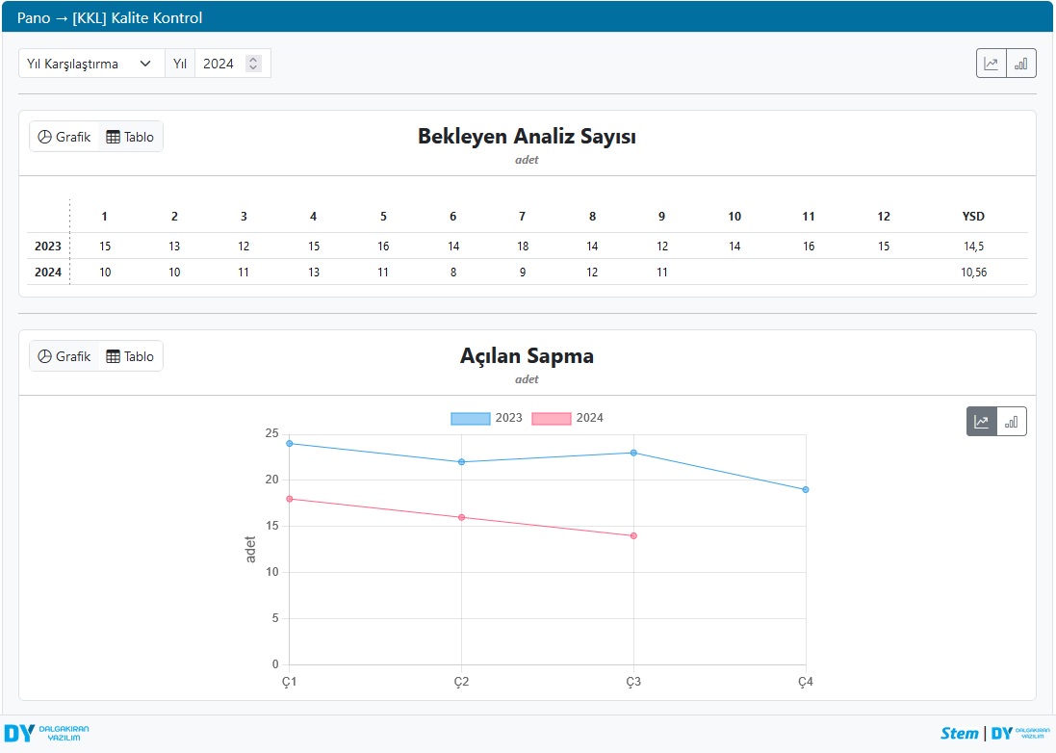Image resolution: width=1056 pixels, height=753 pixels.
Task: Select bar chart icon in Açılan Sapma panel
Action: coord(1011,422)
